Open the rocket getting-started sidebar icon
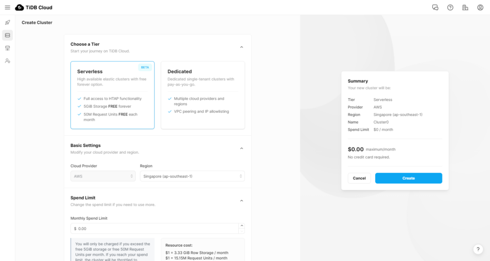 tap(7, 22)
